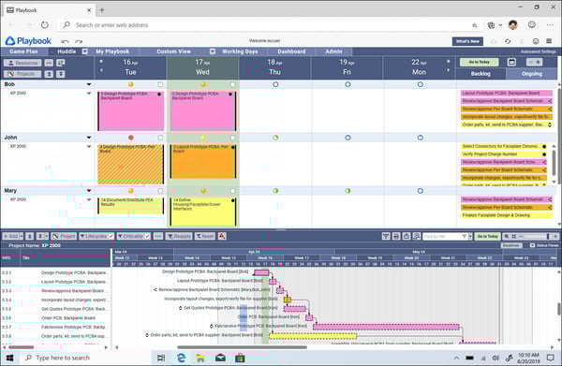Click the Windows Start button

point(10,358)
